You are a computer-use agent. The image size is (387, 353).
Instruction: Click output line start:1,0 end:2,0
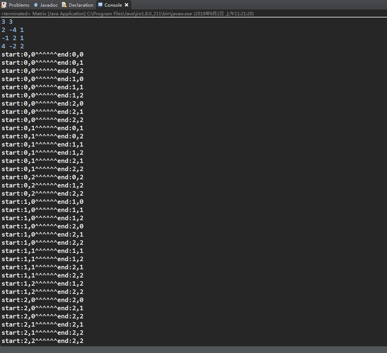42,226
